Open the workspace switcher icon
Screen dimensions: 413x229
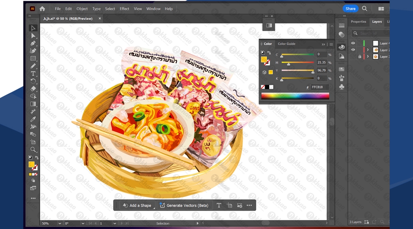click(381, 9)
